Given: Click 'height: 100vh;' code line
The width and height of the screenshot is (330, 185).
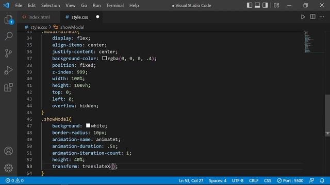Looking at the screenshot, I should 71,85.
